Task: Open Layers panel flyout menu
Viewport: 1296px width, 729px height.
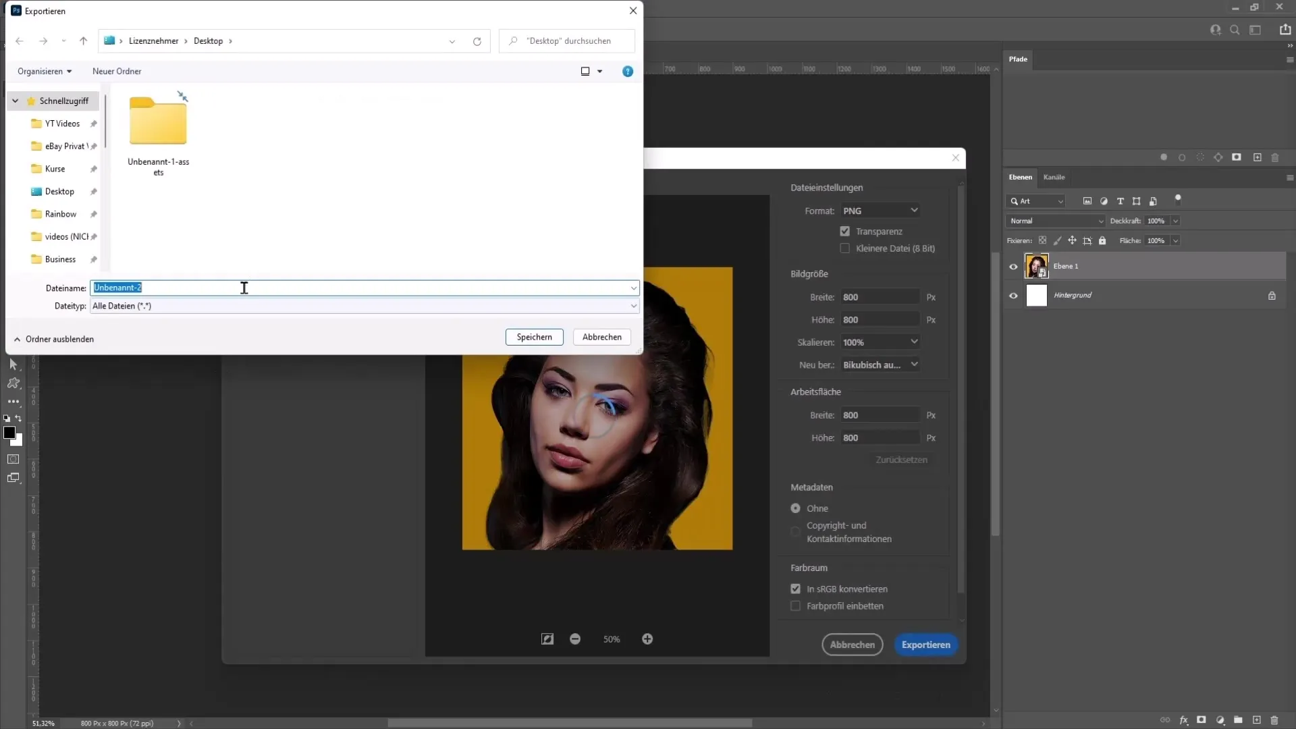Action: (1289, 178)
